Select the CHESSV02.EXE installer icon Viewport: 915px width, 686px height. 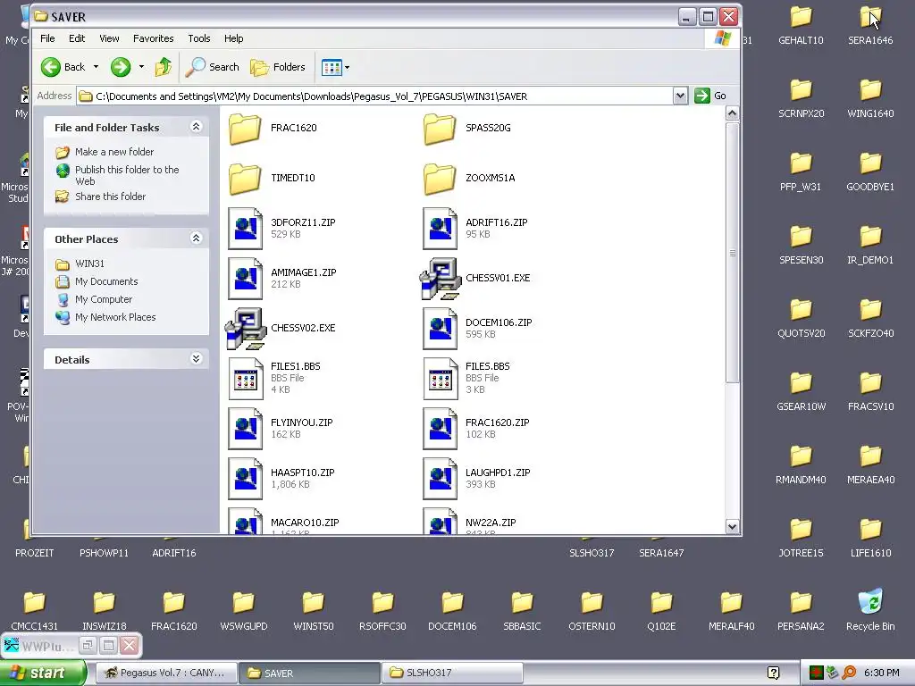click(245, 329)
